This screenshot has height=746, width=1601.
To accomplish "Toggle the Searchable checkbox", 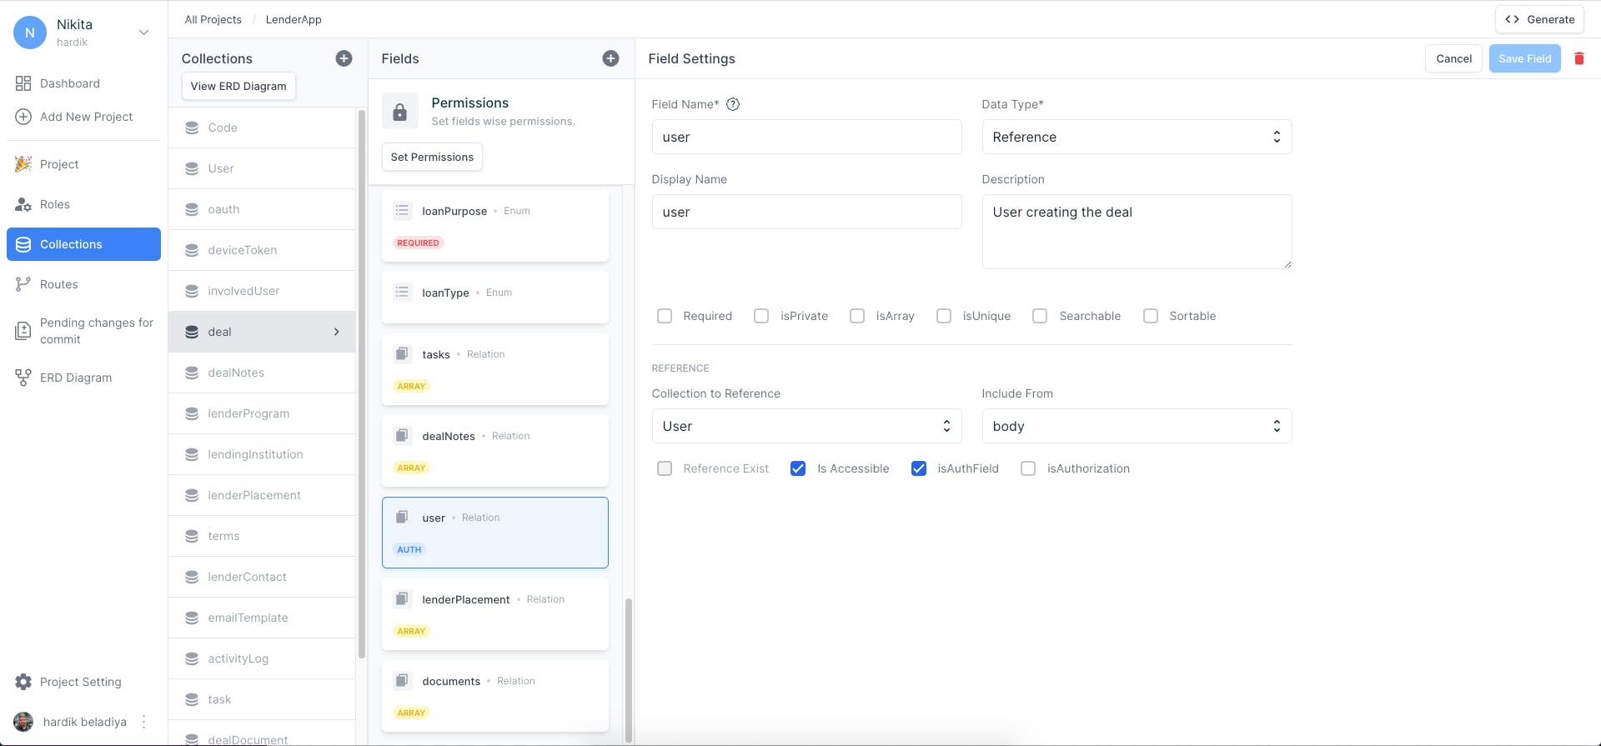I will tap(1040, 316).
